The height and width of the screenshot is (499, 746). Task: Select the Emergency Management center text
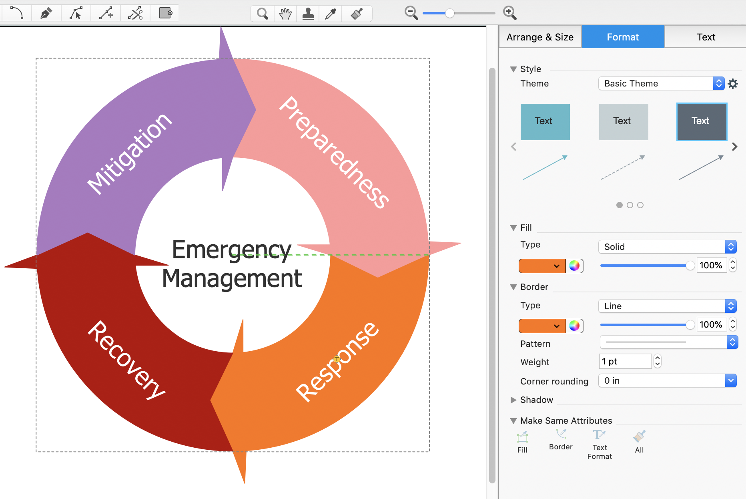click(x=232, y=264)
